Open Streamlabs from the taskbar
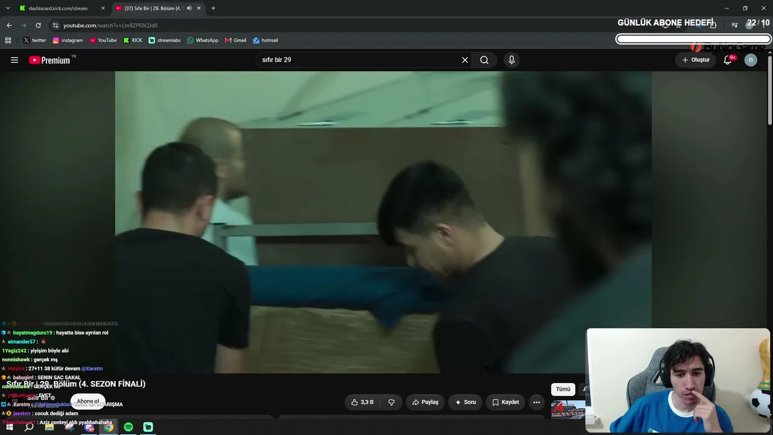This screenshot has height=435, width=773. pyautogui.click(x=148, y=427)
